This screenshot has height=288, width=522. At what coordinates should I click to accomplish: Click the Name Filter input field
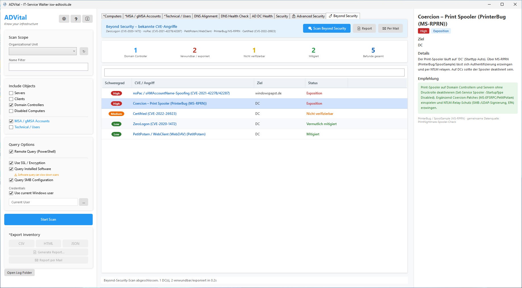(48, 67)
